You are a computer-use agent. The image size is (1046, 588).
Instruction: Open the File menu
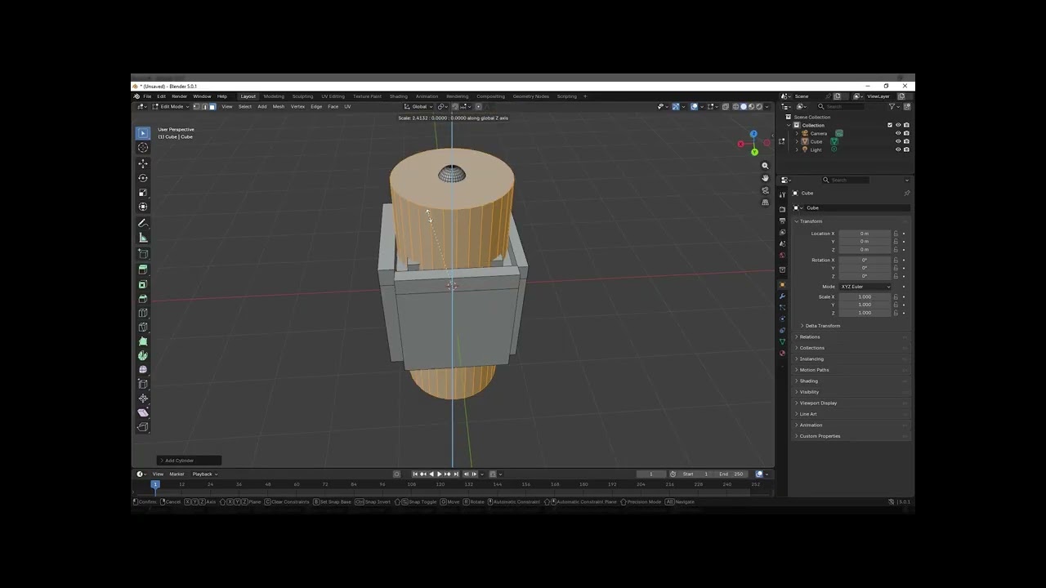pyautogui.click(x=147, y=96)
